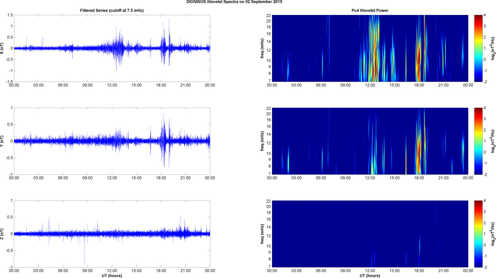Image resolution: width=496 pixels, height=278 pixels.
Task: Click the 'X (nT)' axis label
Action: (2, 48)
